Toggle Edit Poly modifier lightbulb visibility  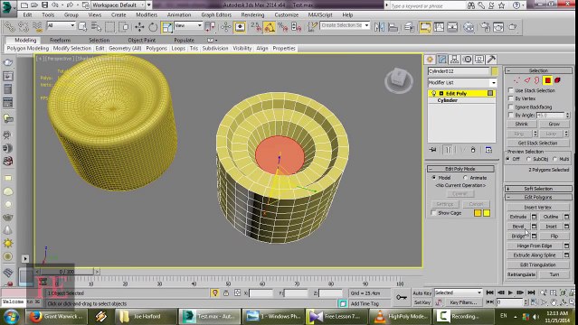pyautogui.click(x=433, y=94)
